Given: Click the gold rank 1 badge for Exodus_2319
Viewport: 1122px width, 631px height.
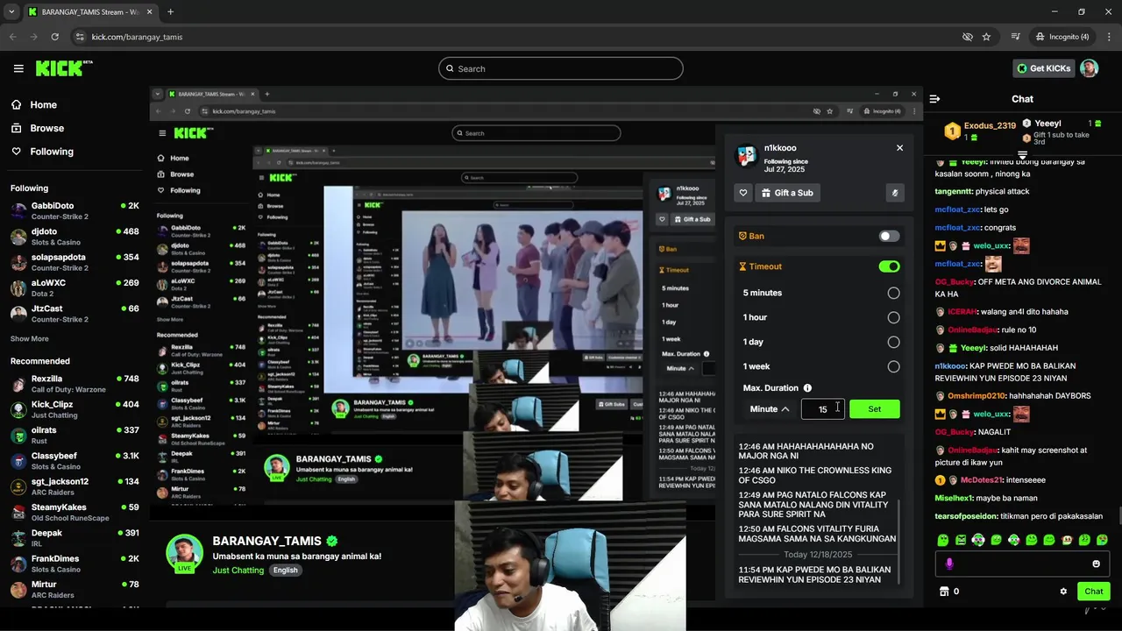Looking at the screenshot, I should click(x=952, y=131).
